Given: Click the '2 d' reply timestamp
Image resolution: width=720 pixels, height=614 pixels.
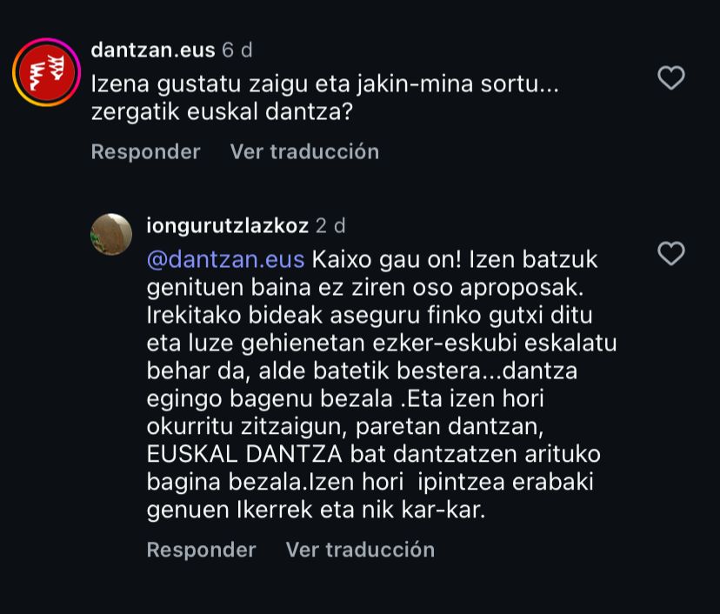Looking at the screenshot, I should 330,226.
